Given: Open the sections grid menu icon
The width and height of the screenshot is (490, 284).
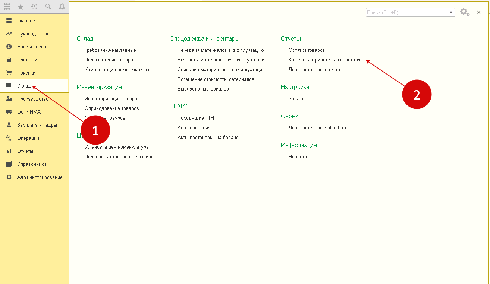Looking at the screenshot, I should tap(7, 7).
